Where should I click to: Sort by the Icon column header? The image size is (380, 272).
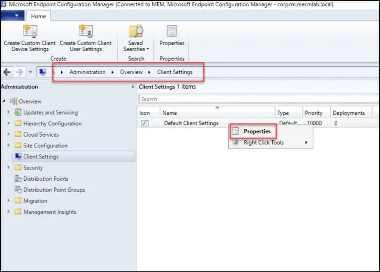point(148,113)
